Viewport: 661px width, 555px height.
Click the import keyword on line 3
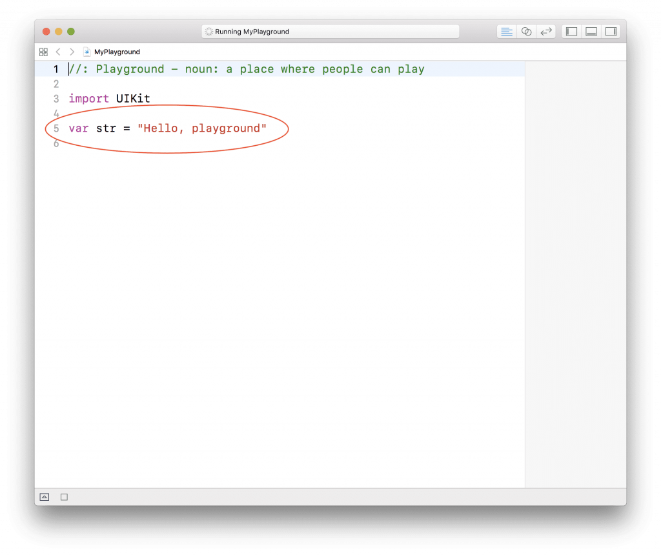click(x=88, y=99)
